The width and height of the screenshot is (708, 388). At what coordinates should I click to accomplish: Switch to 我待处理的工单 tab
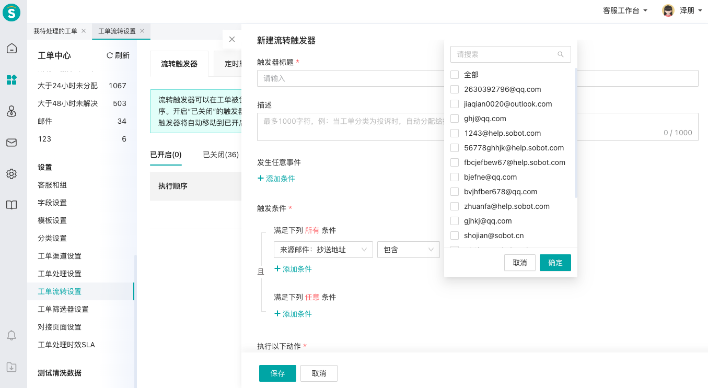[x=55, y=31]
